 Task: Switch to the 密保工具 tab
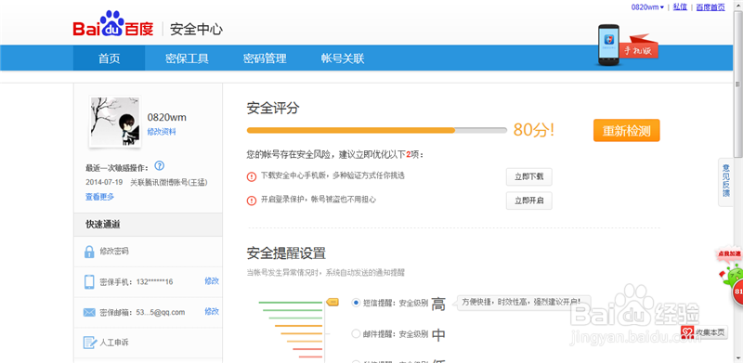click(187, 58)
